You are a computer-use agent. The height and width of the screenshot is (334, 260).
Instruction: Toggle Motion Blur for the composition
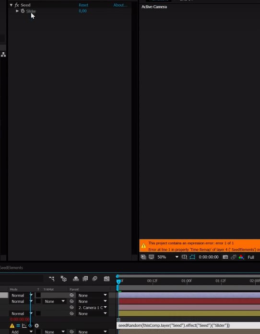(x=95, y=278)
